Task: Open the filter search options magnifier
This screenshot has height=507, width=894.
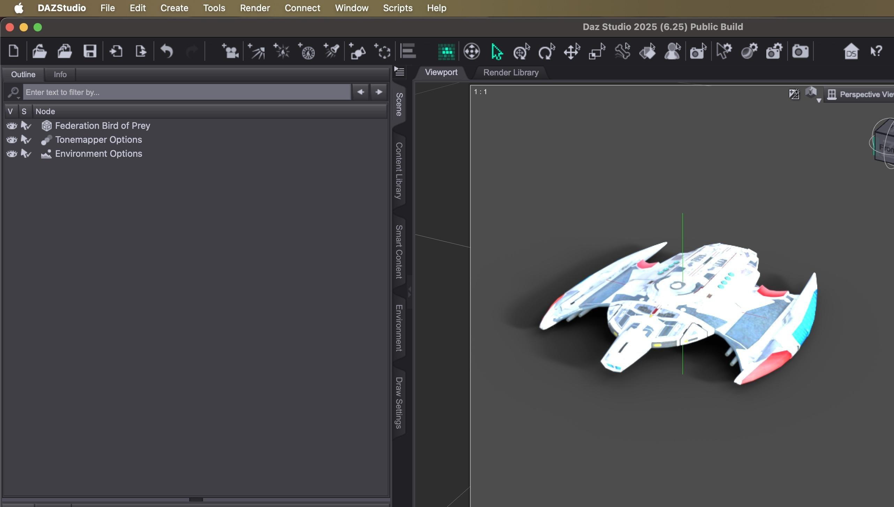Action: tap(14, 92)
